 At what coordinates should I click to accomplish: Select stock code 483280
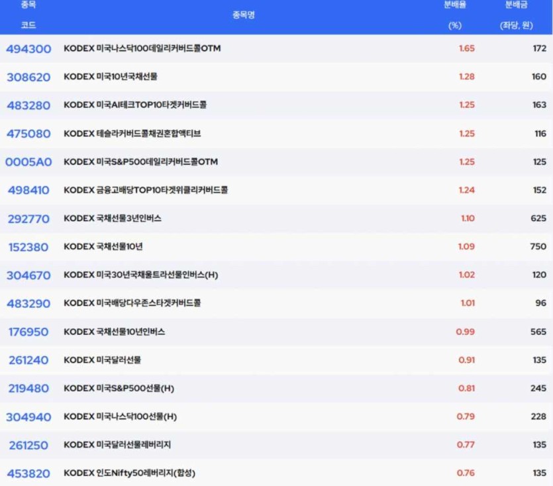pos(28,105)
